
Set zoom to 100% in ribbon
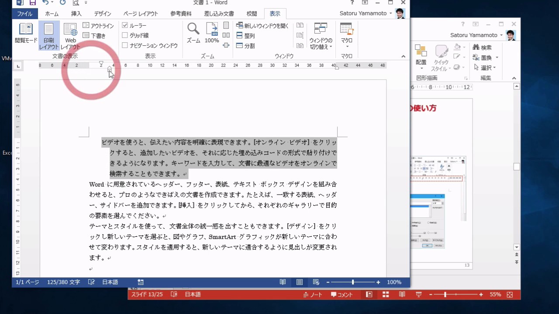click(212, 33)
